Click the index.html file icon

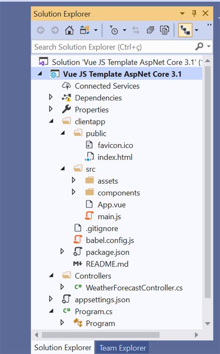point(90,157)
